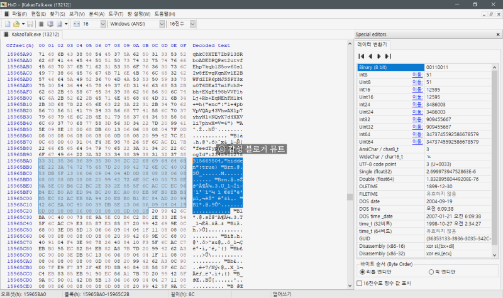Select the 빅 엔디안 radio button
The image size is (503, 298).
[x=431, y=272]
